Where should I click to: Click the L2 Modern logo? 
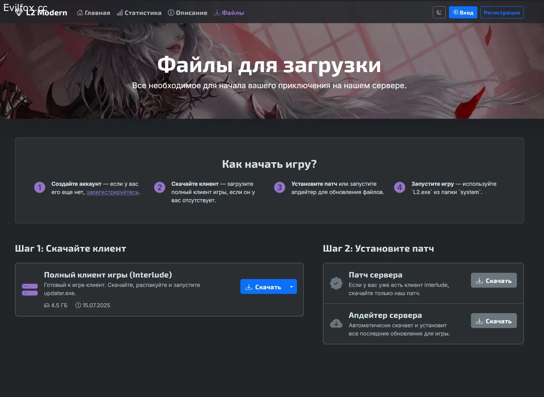(x=41, y=13)
